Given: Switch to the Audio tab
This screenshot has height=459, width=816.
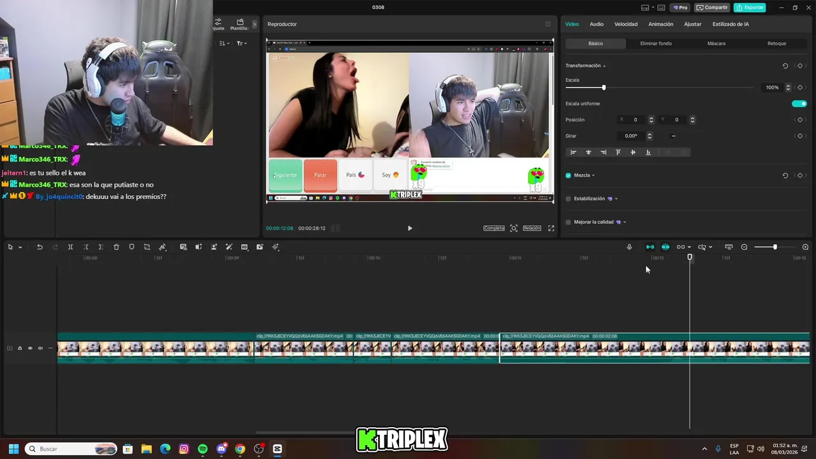Looking at the screenshot, I should [x=596, y=24].
